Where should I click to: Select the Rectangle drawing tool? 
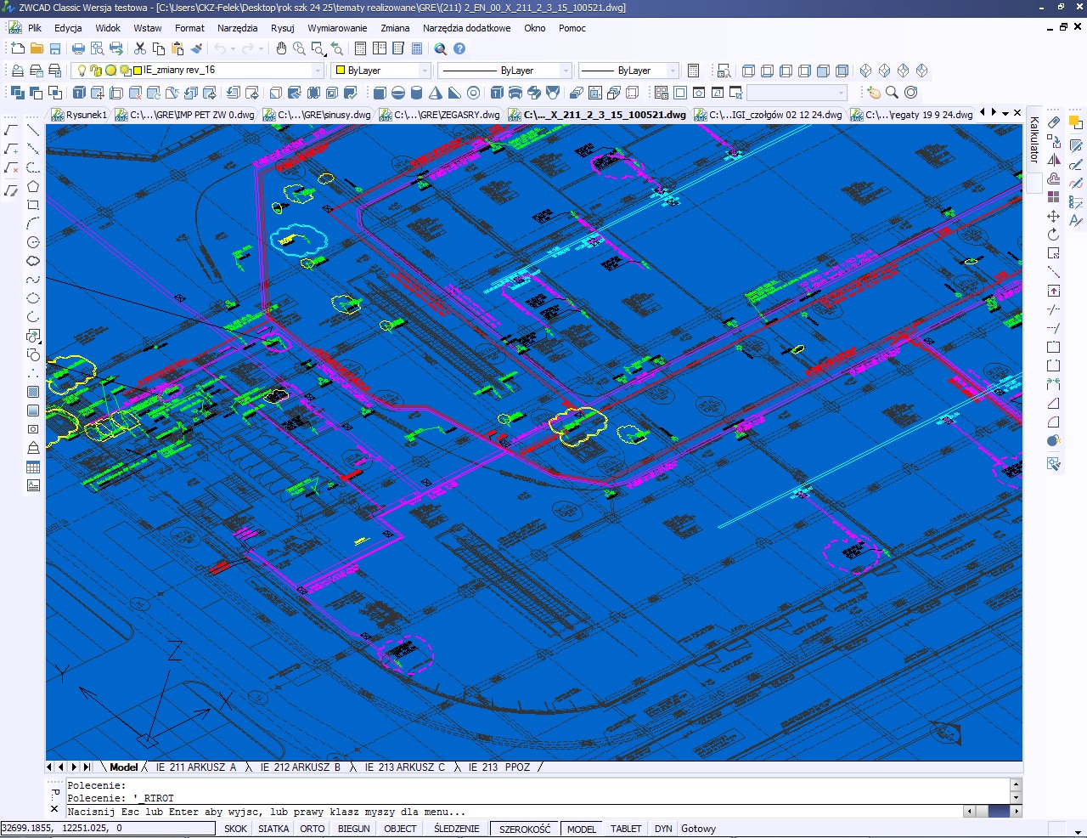pos(33,205)
